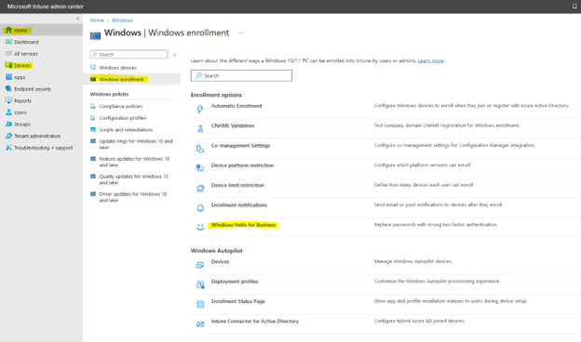Click the Windows breadcrumb link

click(122, 20)
